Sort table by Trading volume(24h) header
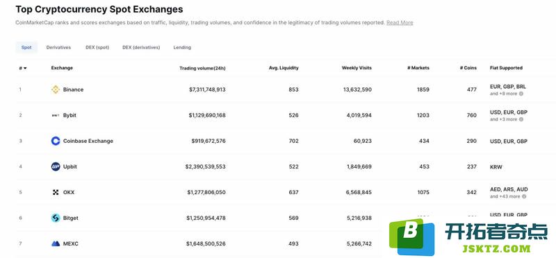556x258 pixels. pos(202,68)
